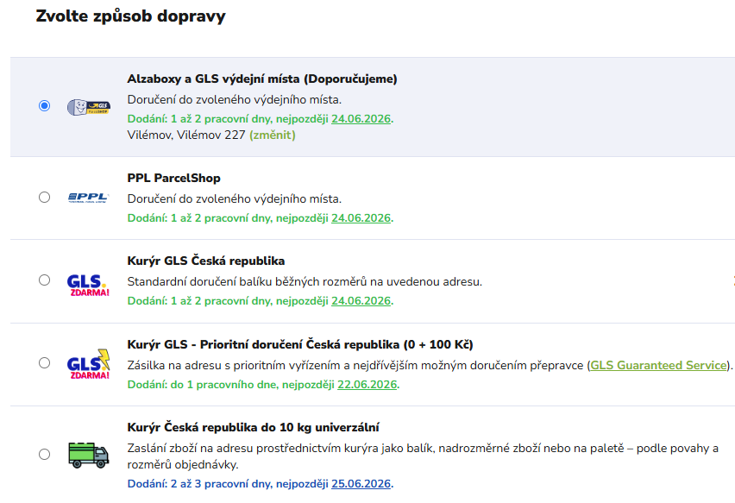Open the (změnit) link for Vilémov pickup point
The height and width of the screenshot is (503, 735).
tap(273, 135)
